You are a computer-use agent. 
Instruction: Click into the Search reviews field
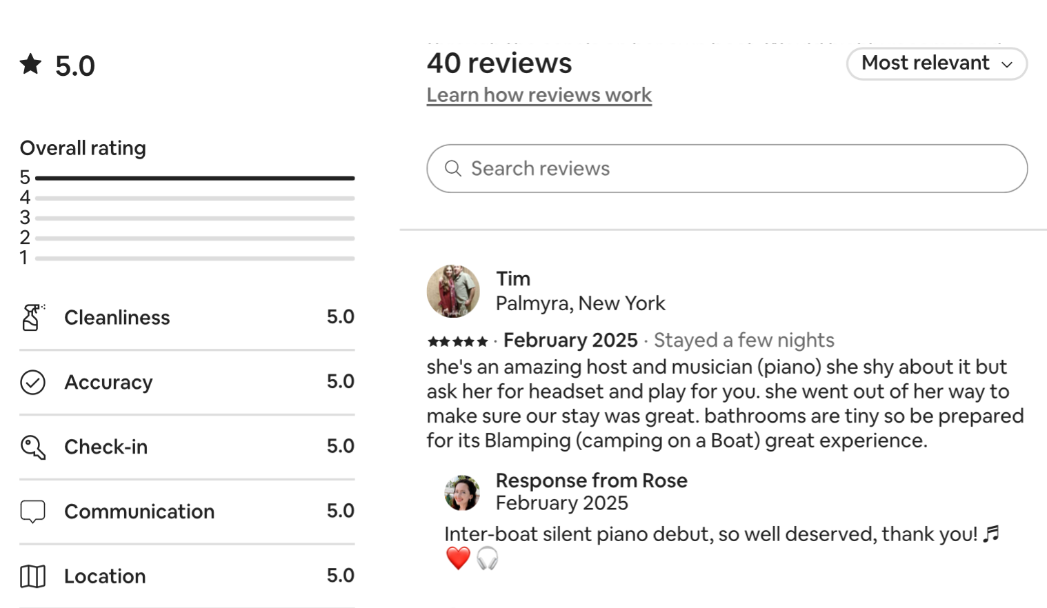tap(745, 169)
